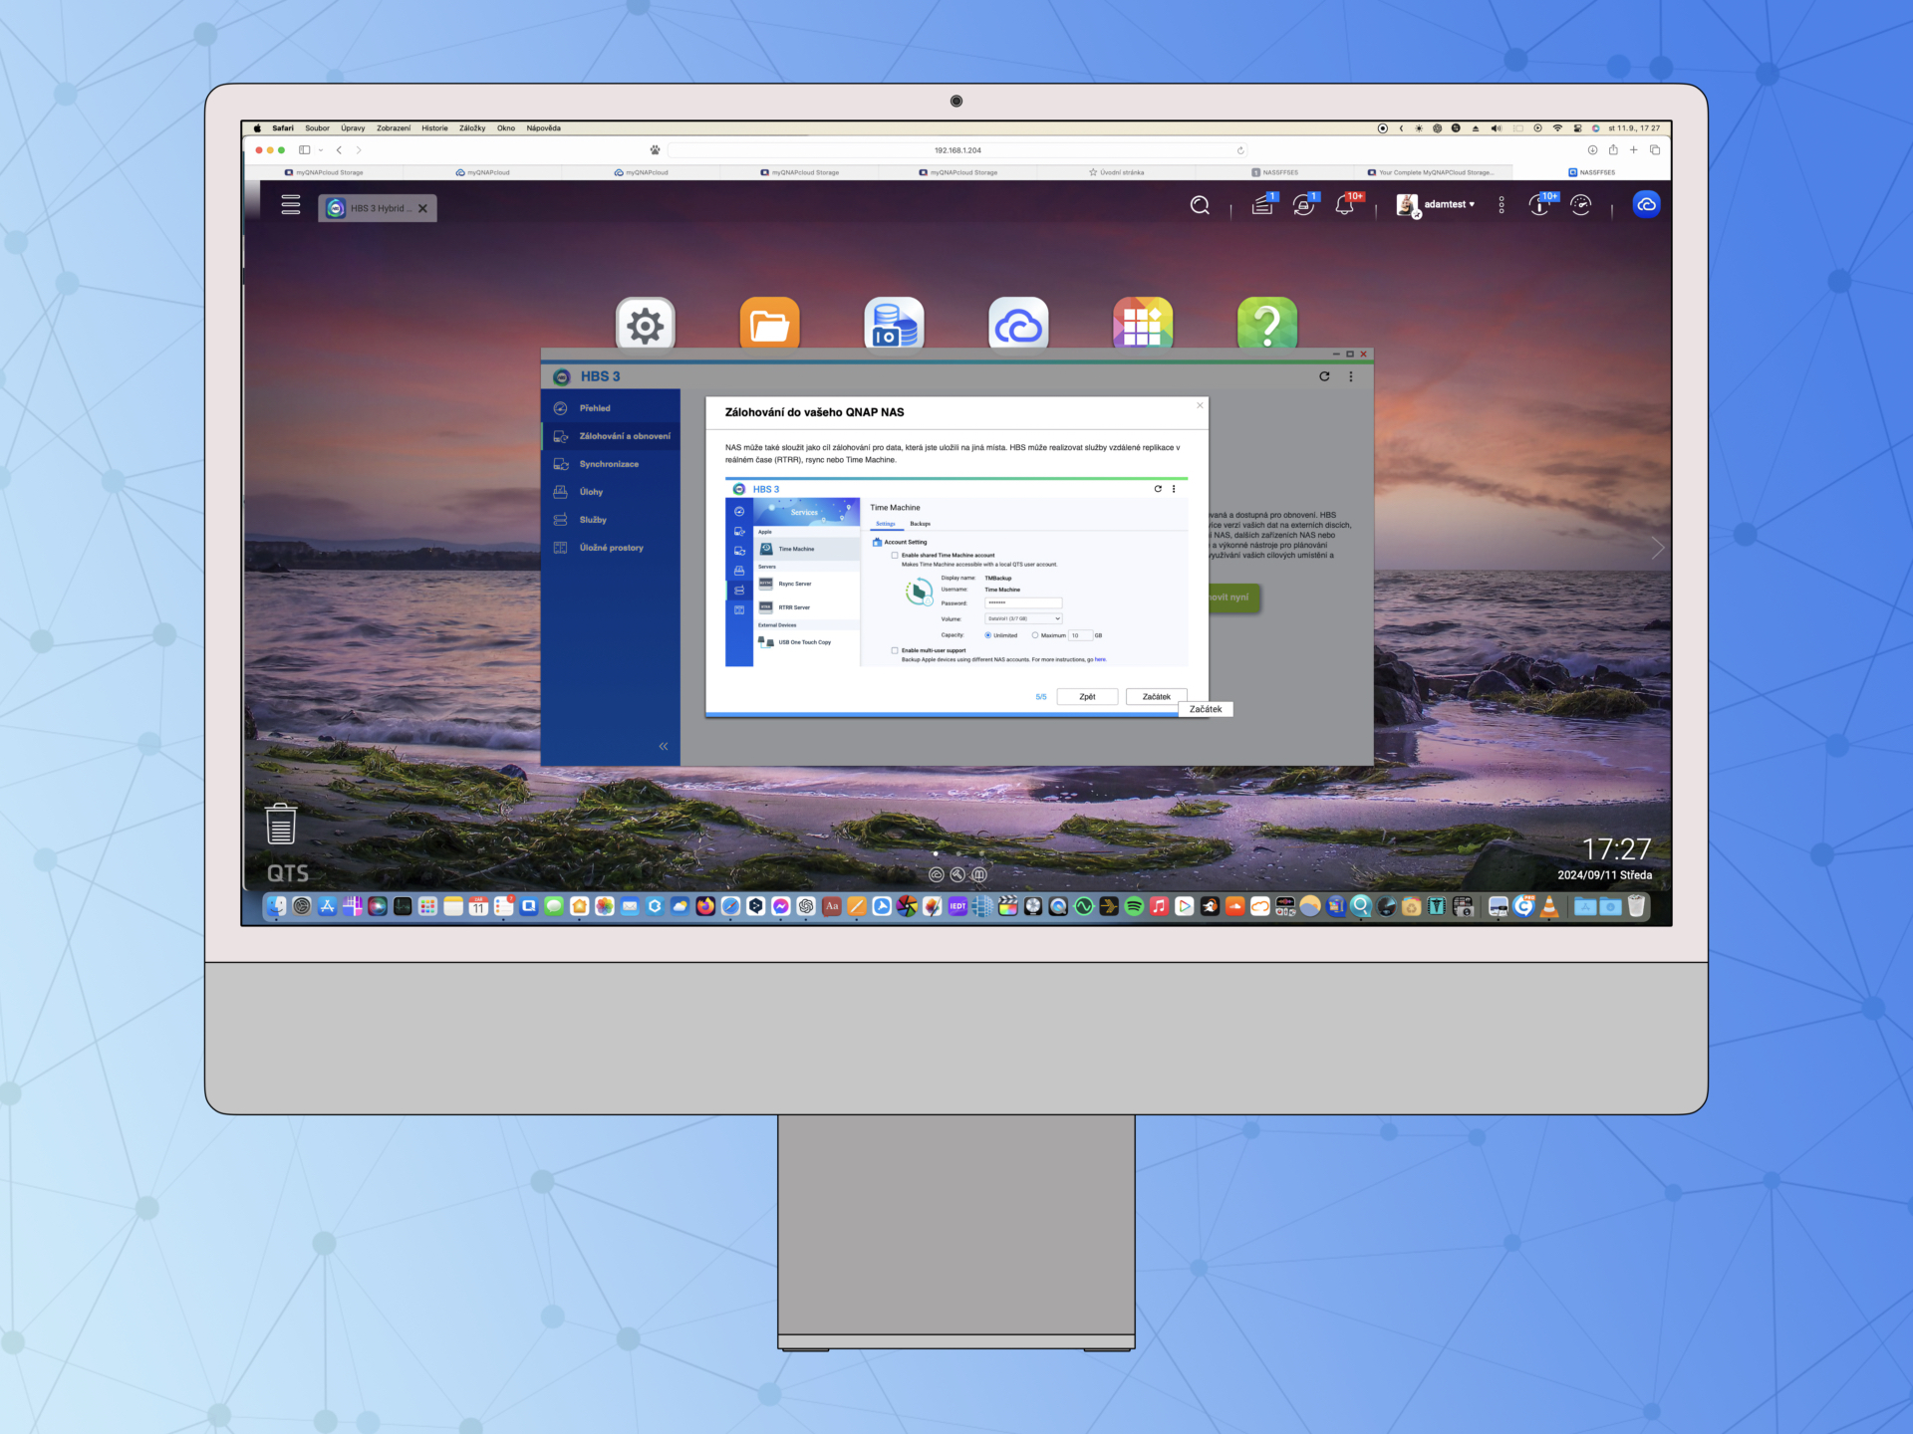Screen dimensions: 1913x1434
Task: Open the Control Panel gear desktop icon
Action: coord(645,324)
